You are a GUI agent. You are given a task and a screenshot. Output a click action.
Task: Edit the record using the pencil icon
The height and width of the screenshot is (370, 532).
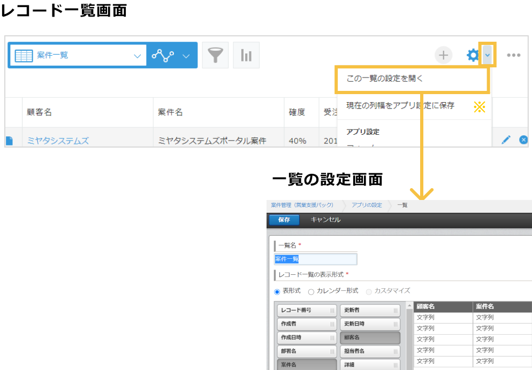tap(506, 140)
